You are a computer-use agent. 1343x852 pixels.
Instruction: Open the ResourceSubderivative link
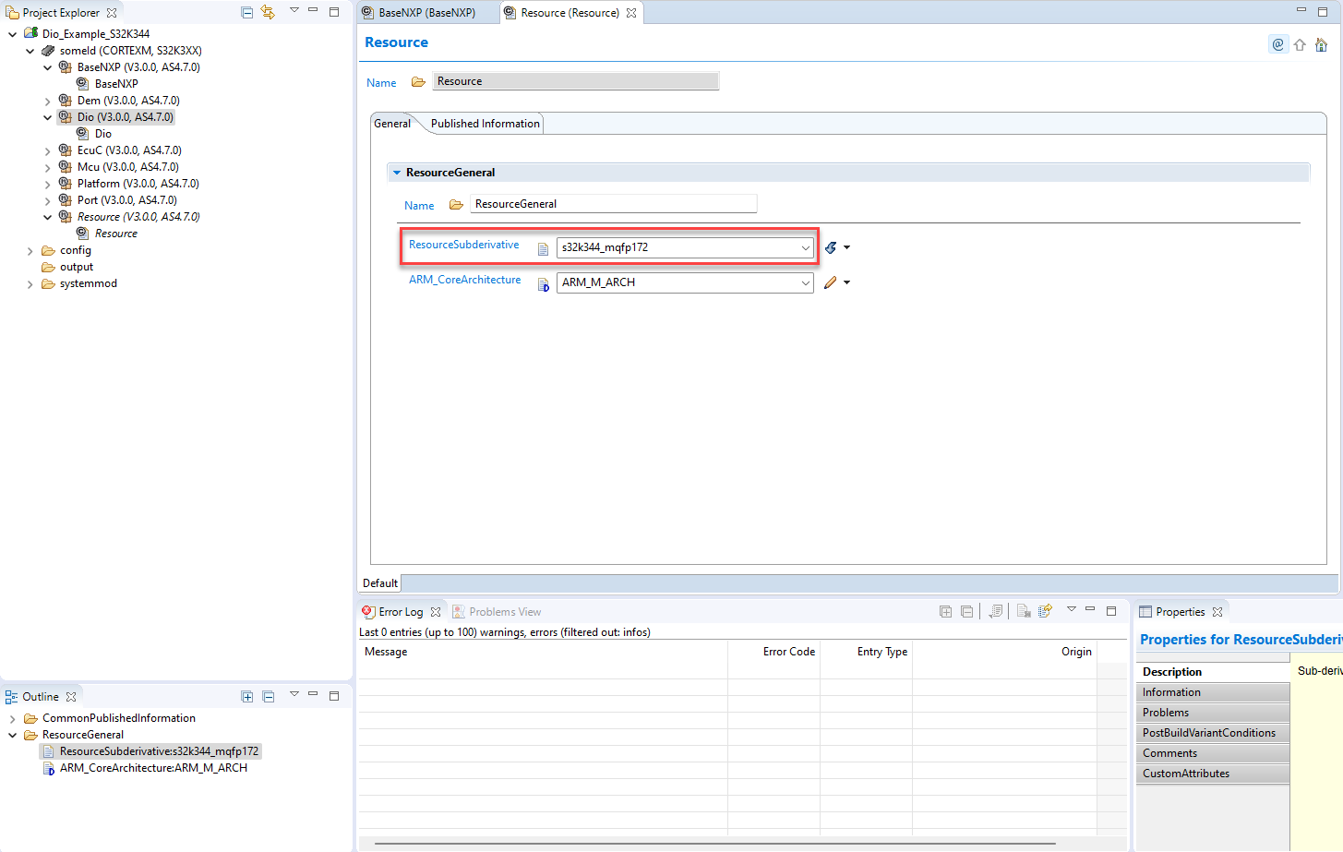pos(463,245)
